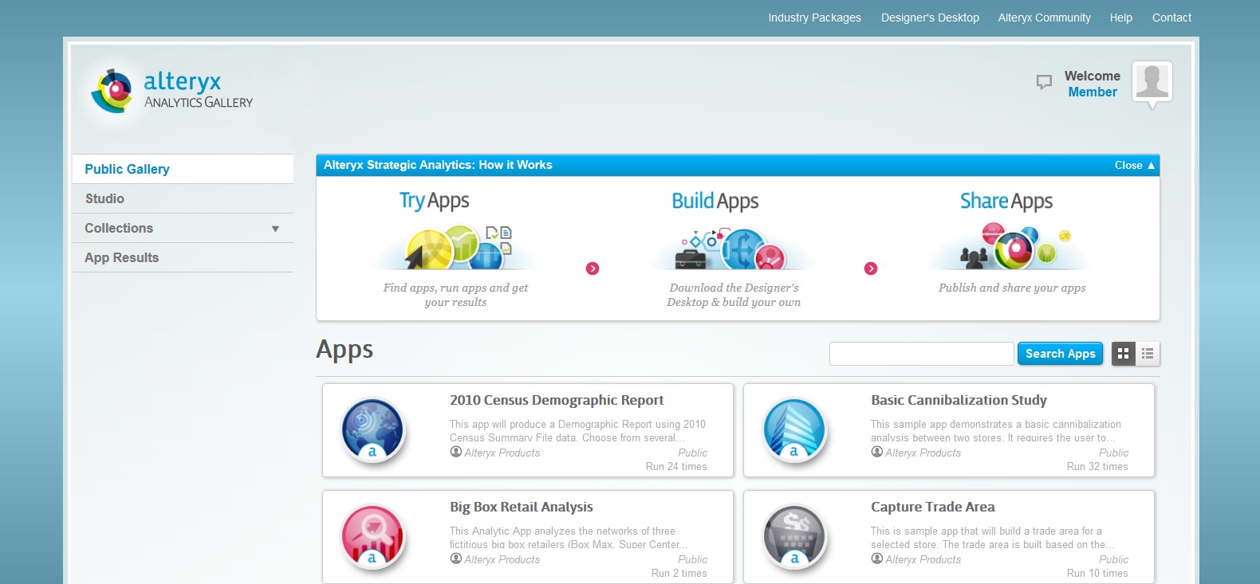Click the pink arrow after Build Apps
This screenshot has width=1260, height=584.
871,268
